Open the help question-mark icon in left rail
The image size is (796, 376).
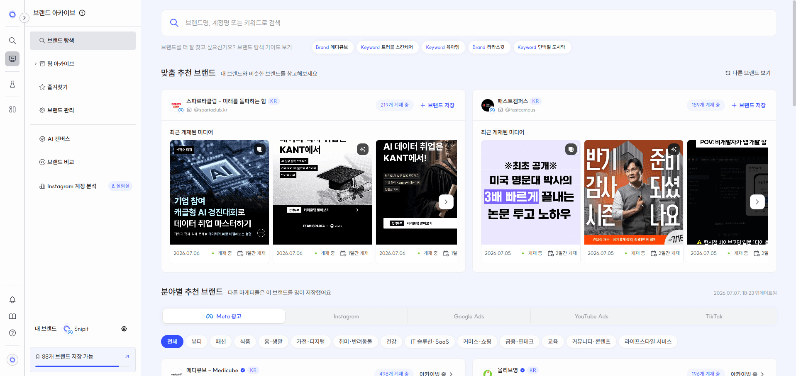tap(12, 333)
